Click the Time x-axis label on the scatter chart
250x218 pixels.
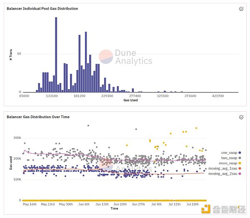[x=114, y=208]
